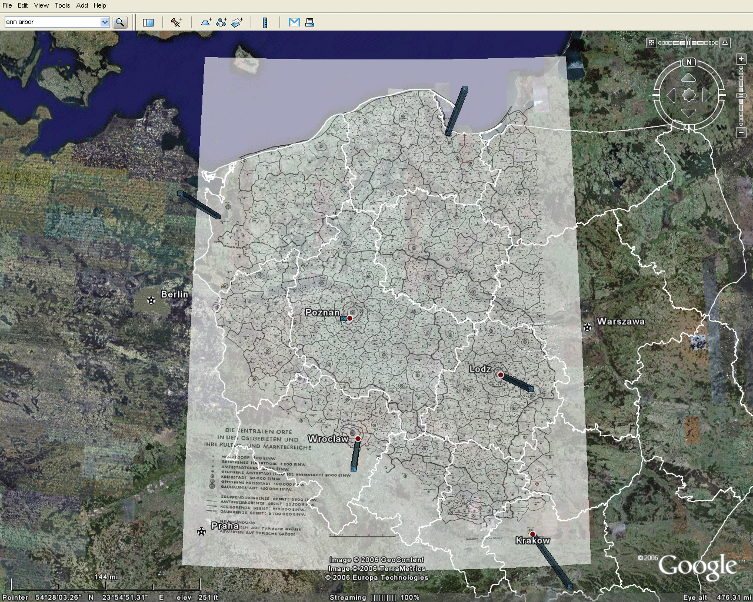Click the zoom slider handle
Image resolution: width=753 pixels, height=602 pixels.
click(741, 95)
